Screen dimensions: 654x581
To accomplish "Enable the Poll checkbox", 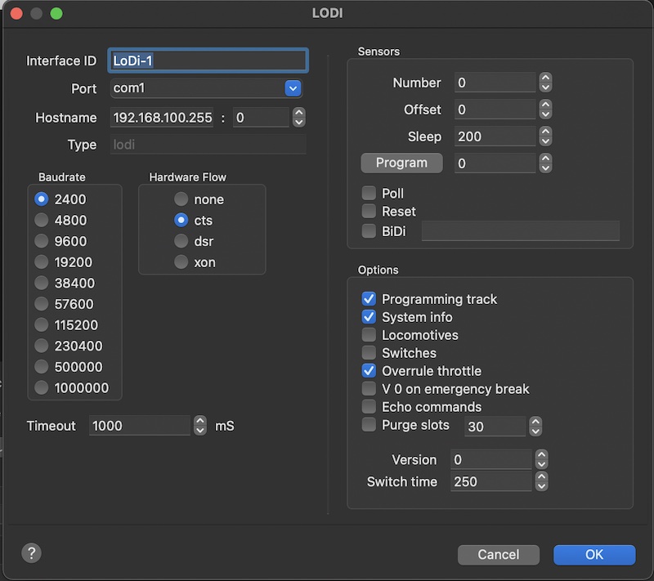I will tap(369, 194).
